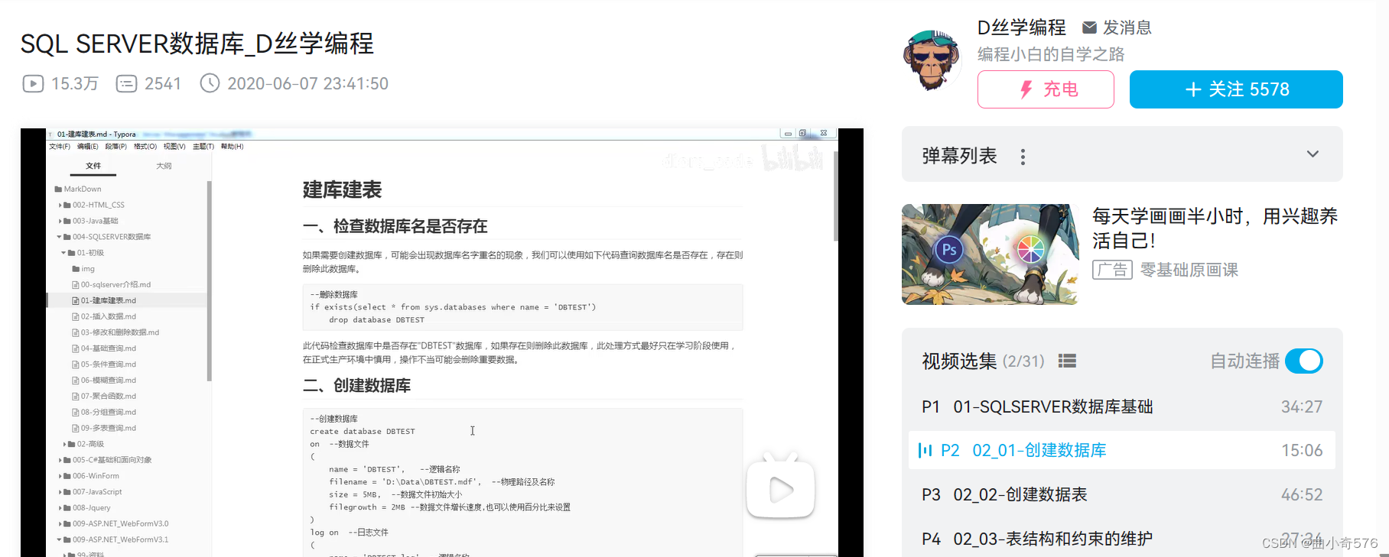Toggle the 自动连播 autoplay switch
The image size is (1389, 557).
pos(1304,361)
